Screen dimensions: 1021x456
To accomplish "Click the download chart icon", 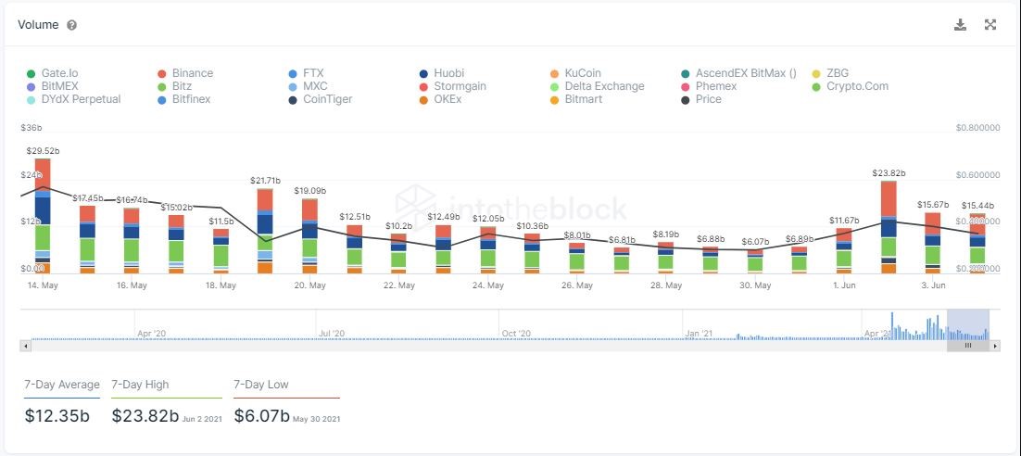I will point(960,25).
